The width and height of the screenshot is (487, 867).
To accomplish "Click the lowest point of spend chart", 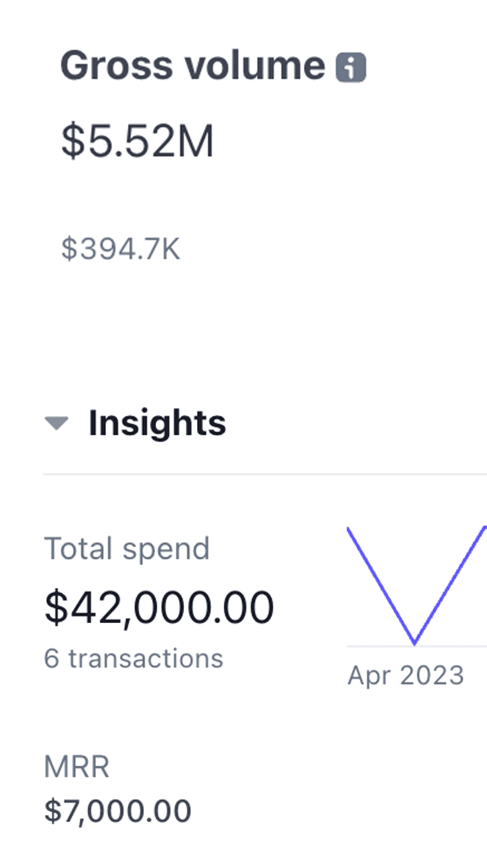I will [x=414, y=642].
